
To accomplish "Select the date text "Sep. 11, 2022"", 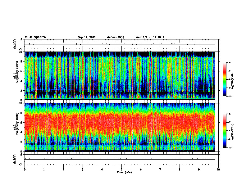I will [87, 37].
